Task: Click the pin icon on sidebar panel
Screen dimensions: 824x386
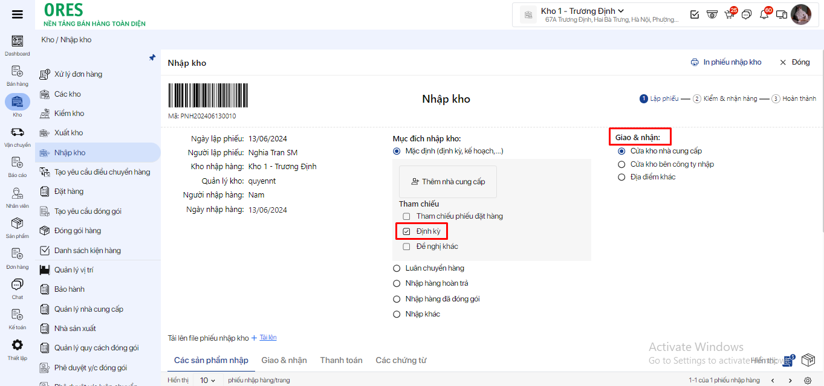Action: [152, 58]
